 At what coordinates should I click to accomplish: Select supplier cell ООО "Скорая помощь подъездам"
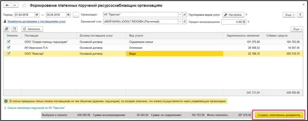tap(49, 42)
